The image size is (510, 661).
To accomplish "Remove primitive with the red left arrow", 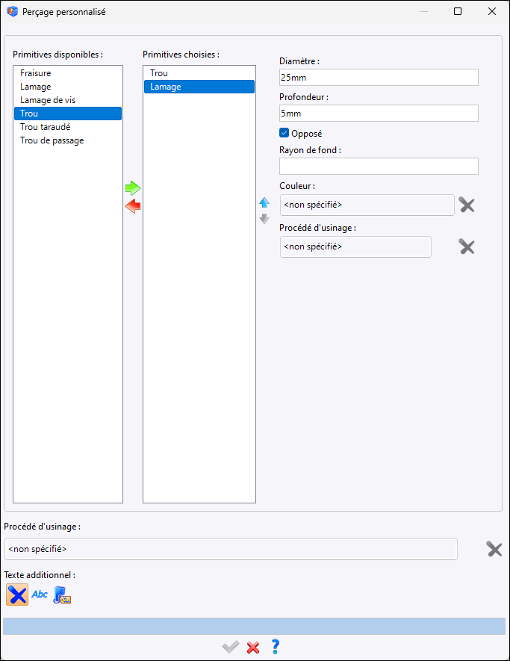I will [x=133, y=206].
